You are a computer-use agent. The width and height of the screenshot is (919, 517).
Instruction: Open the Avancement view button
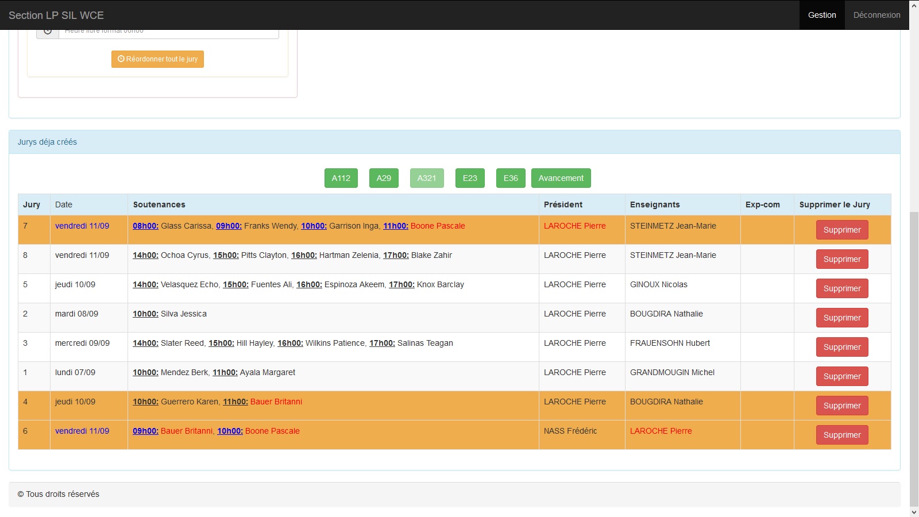(561, 178)
